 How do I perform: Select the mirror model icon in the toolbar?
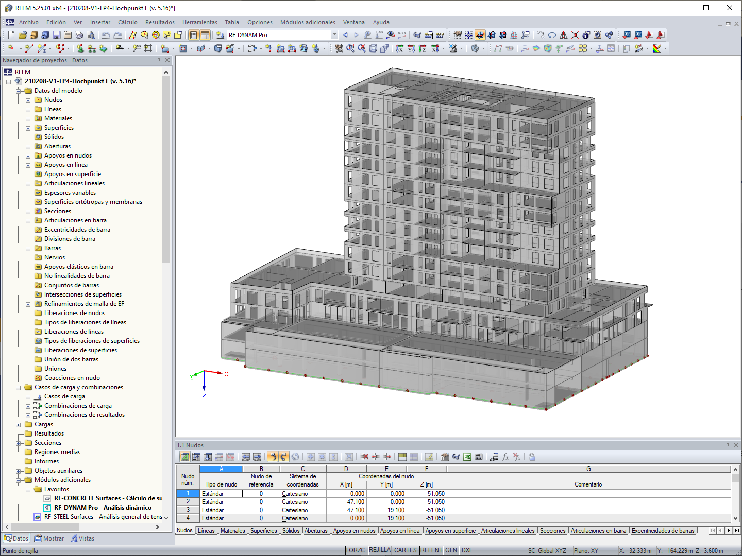(564, 35)
